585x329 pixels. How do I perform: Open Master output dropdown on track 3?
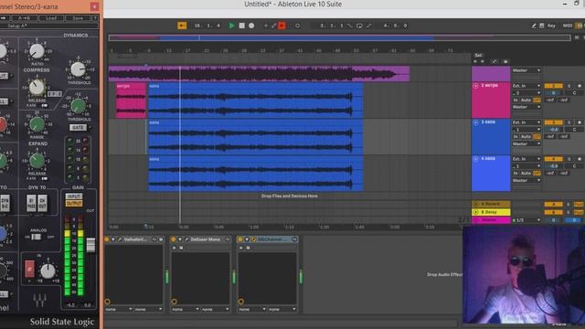[x=526, y=144]
